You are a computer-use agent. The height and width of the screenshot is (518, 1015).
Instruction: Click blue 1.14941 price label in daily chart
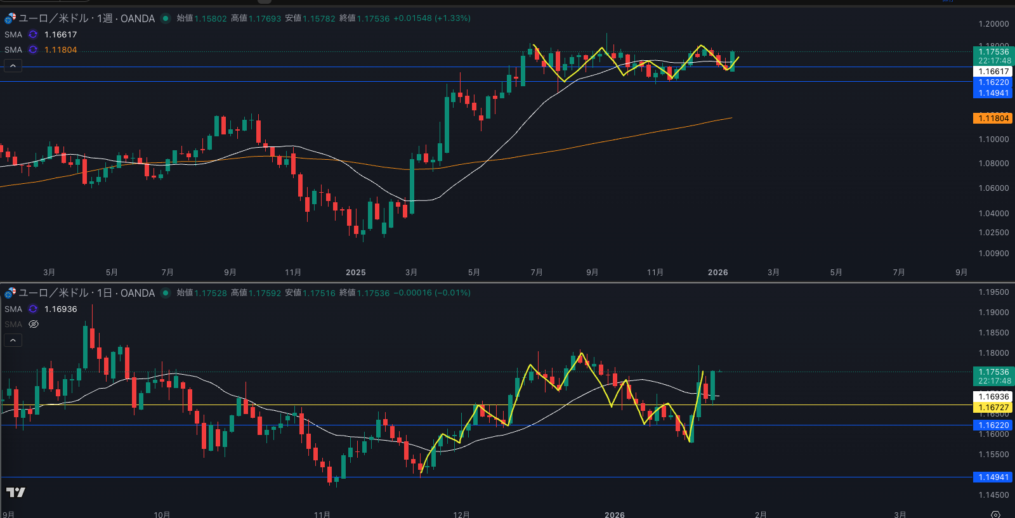click(993, 477)
